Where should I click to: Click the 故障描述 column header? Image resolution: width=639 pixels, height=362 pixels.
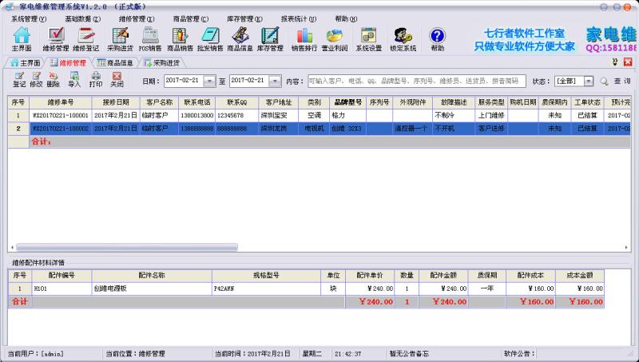click(454, 102)
